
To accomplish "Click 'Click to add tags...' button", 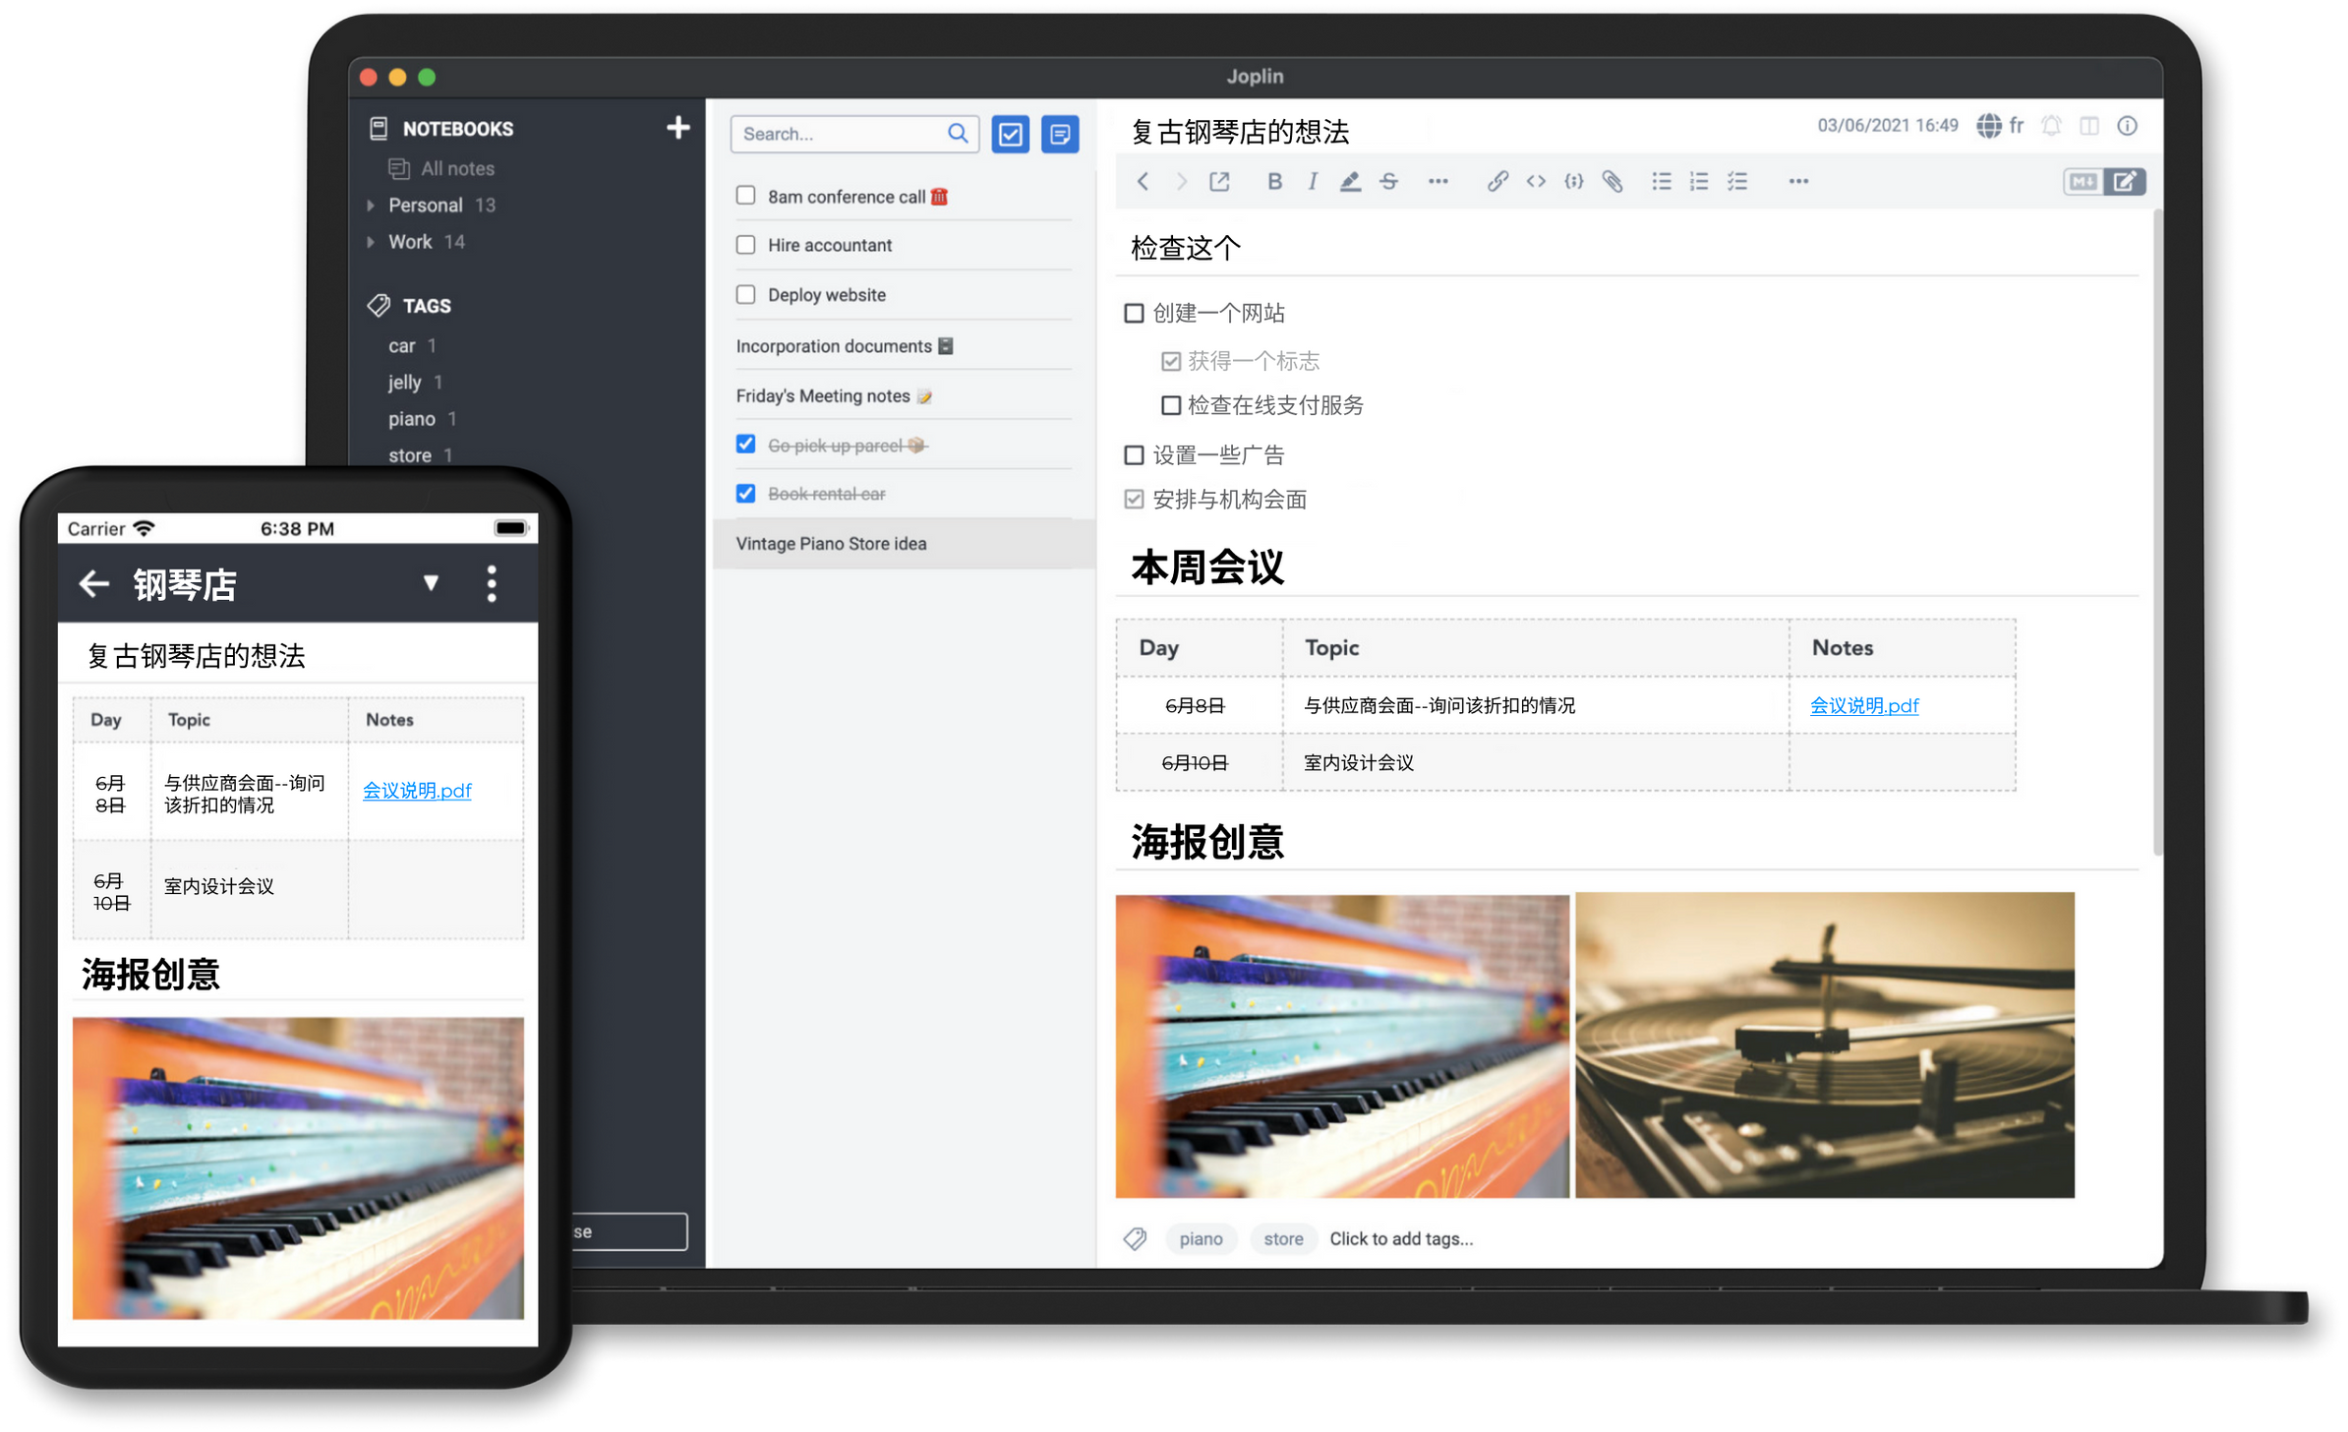I will pyautogui.click(x=1400, y=1237).
